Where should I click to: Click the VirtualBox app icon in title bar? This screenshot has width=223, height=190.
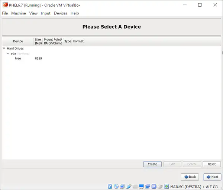pos(5,5)
